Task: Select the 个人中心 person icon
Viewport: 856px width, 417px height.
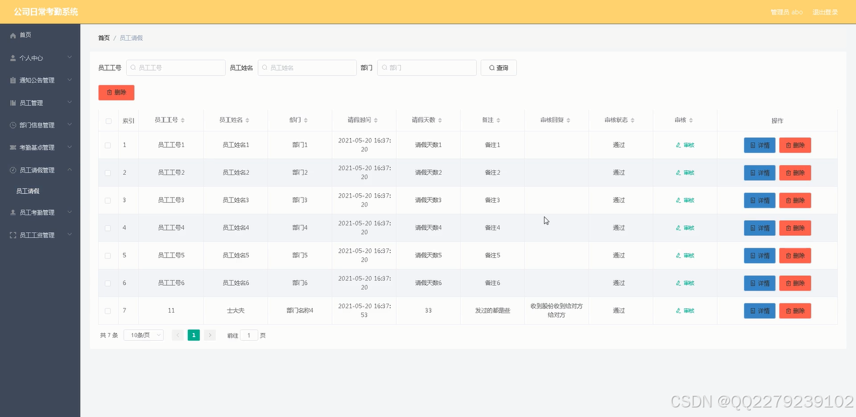Action: 13,58
